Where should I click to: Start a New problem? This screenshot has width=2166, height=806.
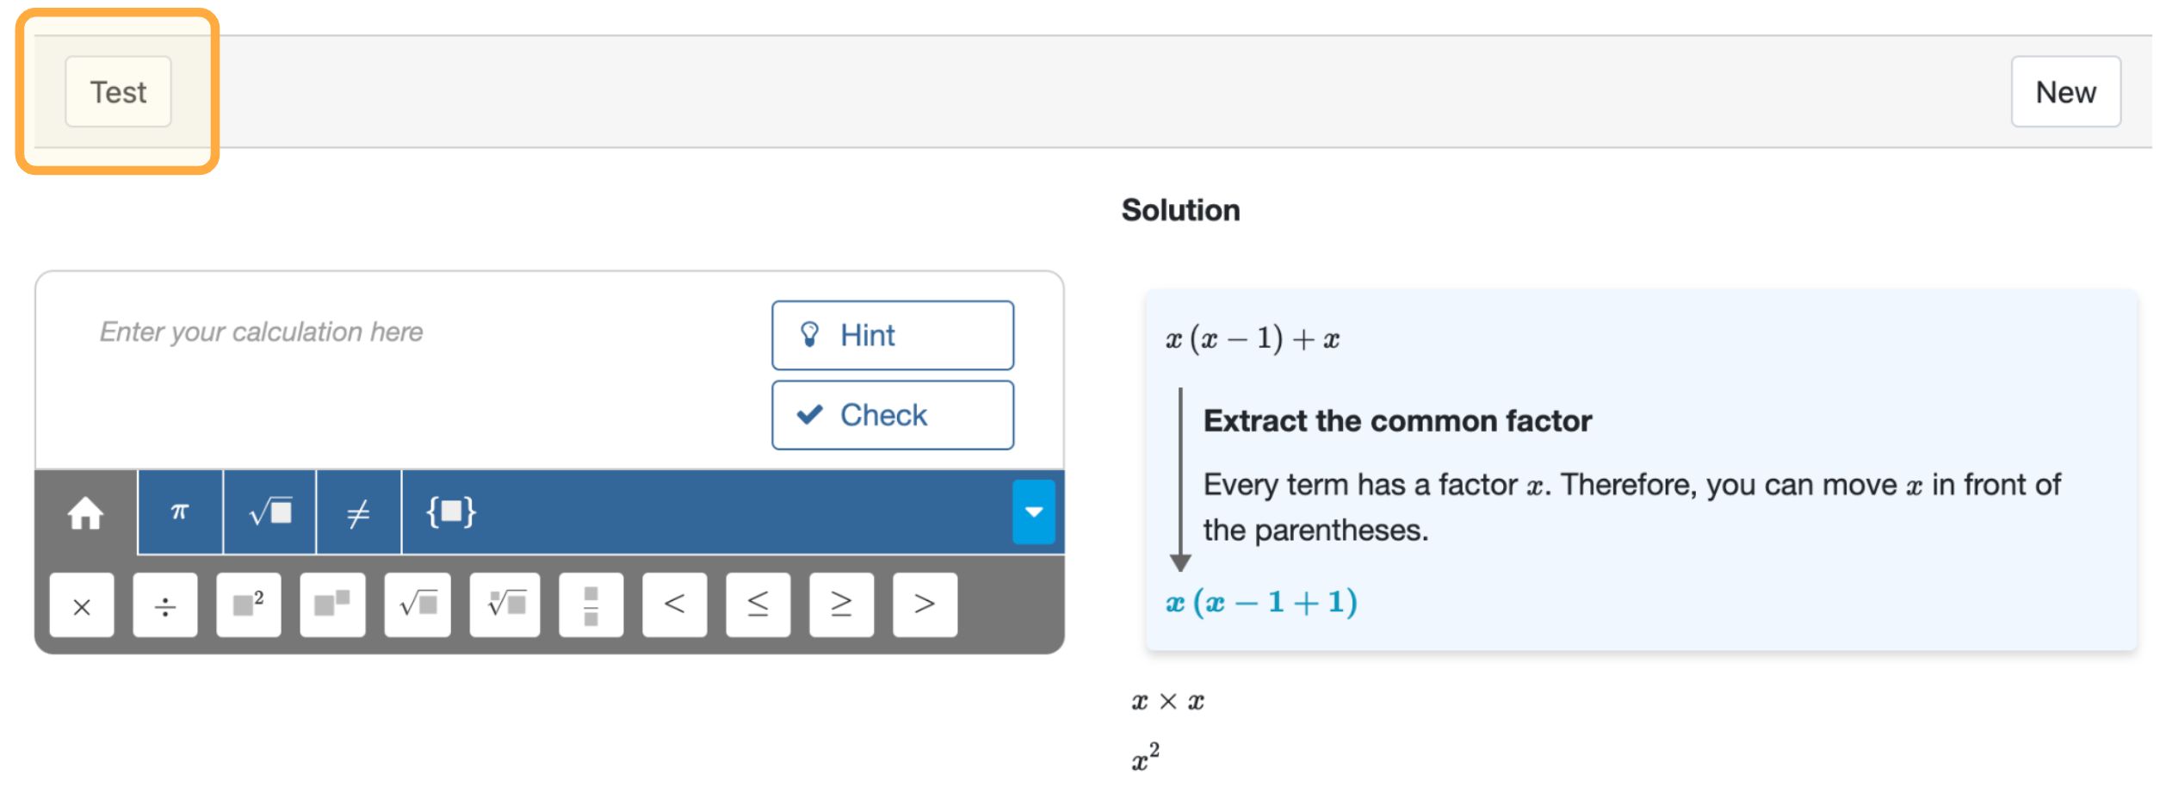pyautogui.click(x=2065, y=90)
